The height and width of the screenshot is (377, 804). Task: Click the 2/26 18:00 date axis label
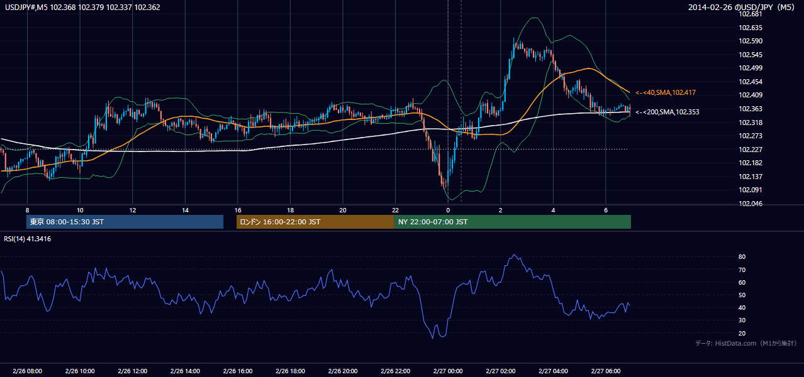290,371
